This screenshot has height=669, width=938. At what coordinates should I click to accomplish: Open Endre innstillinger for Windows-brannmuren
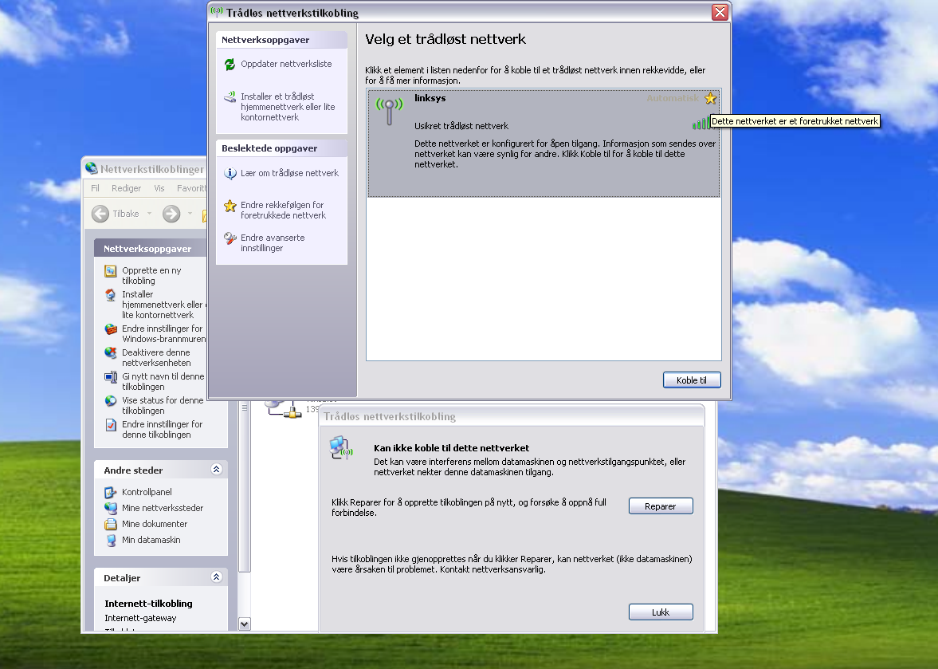click(163, 333)
